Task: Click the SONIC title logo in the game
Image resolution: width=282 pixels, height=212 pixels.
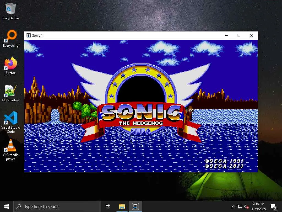Action: [x=141, y=113]
